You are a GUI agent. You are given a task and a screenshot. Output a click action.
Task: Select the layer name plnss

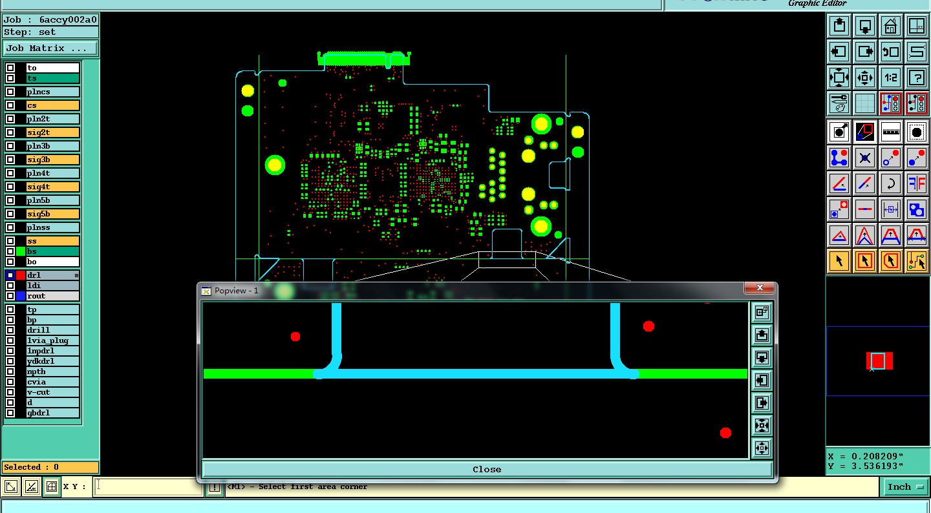(52, 227)
